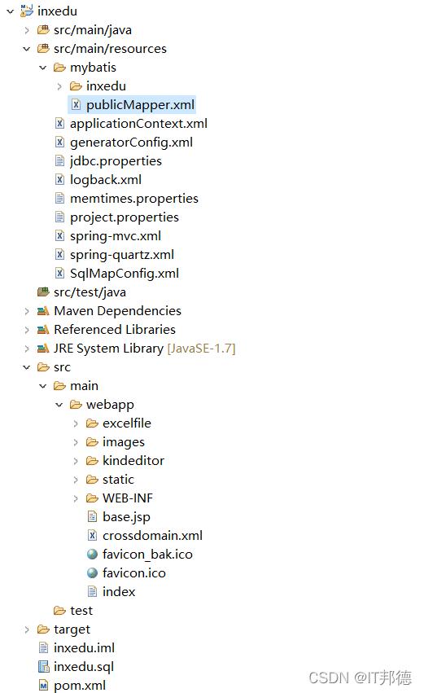Select the pom.xml file name
This screenshot has width=424, height=693.
point(80,686)
